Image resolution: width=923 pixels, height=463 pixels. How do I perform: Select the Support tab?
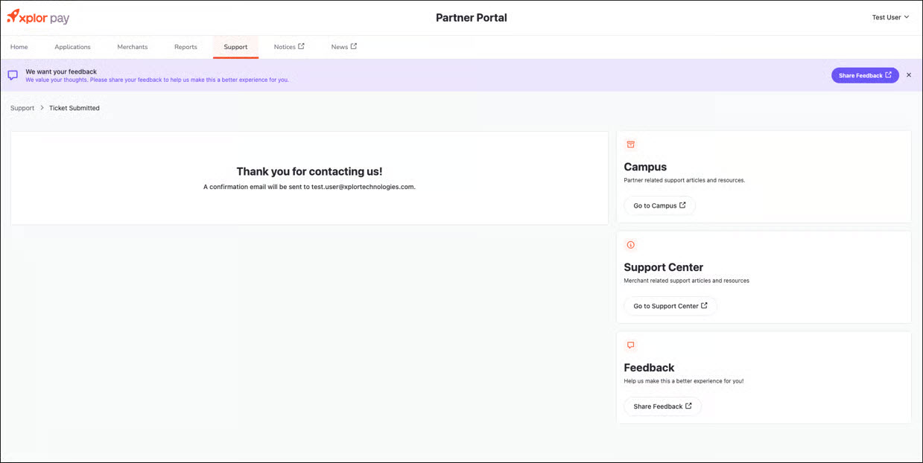click(235, 47)
